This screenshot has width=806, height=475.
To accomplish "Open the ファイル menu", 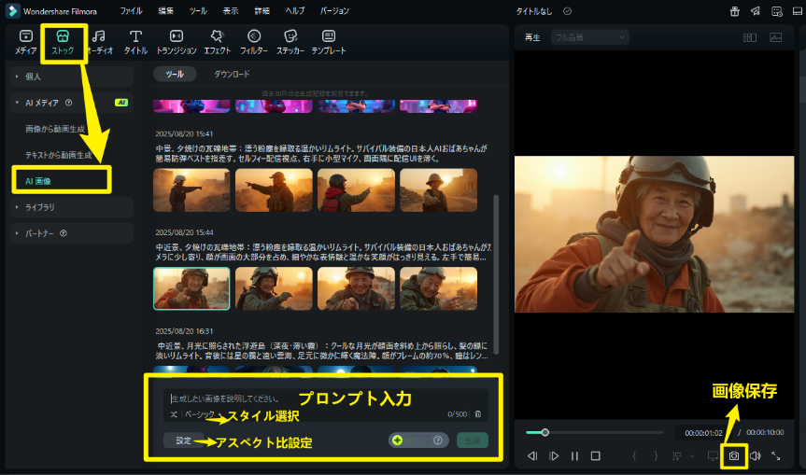I will click(131, 11).
